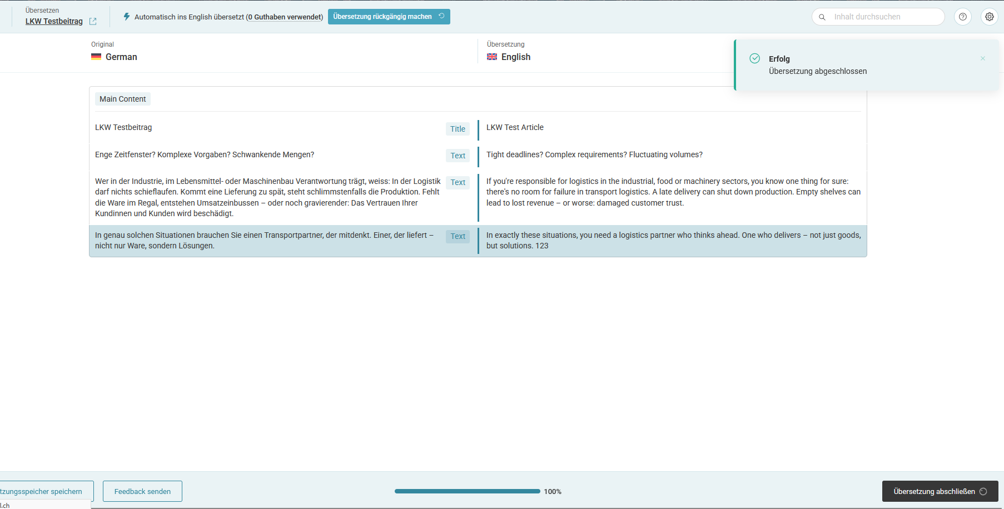Focus the Inhalt durchsuchen search field
Screen dimensions: 1004x509
click(x=878, y=17)
